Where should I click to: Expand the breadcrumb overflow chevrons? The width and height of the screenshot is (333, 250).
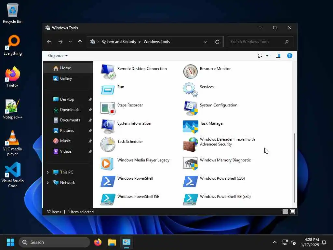(x=98, y=42)
